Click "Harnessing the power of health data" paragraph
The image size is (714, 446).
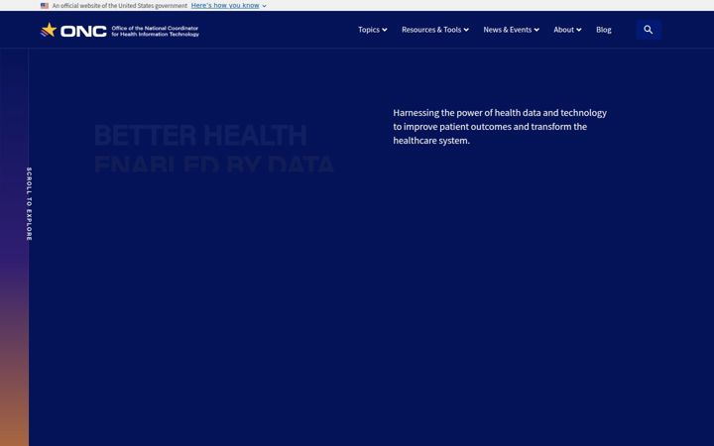click(x=500, y=127)
